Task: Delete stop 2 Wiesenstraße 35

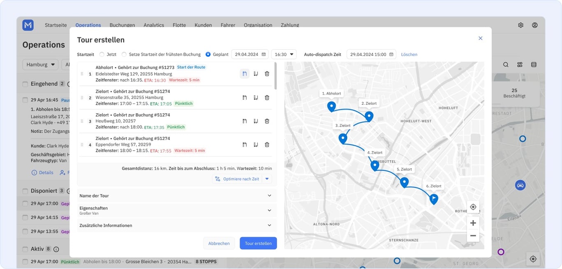Action: (267, 97)
